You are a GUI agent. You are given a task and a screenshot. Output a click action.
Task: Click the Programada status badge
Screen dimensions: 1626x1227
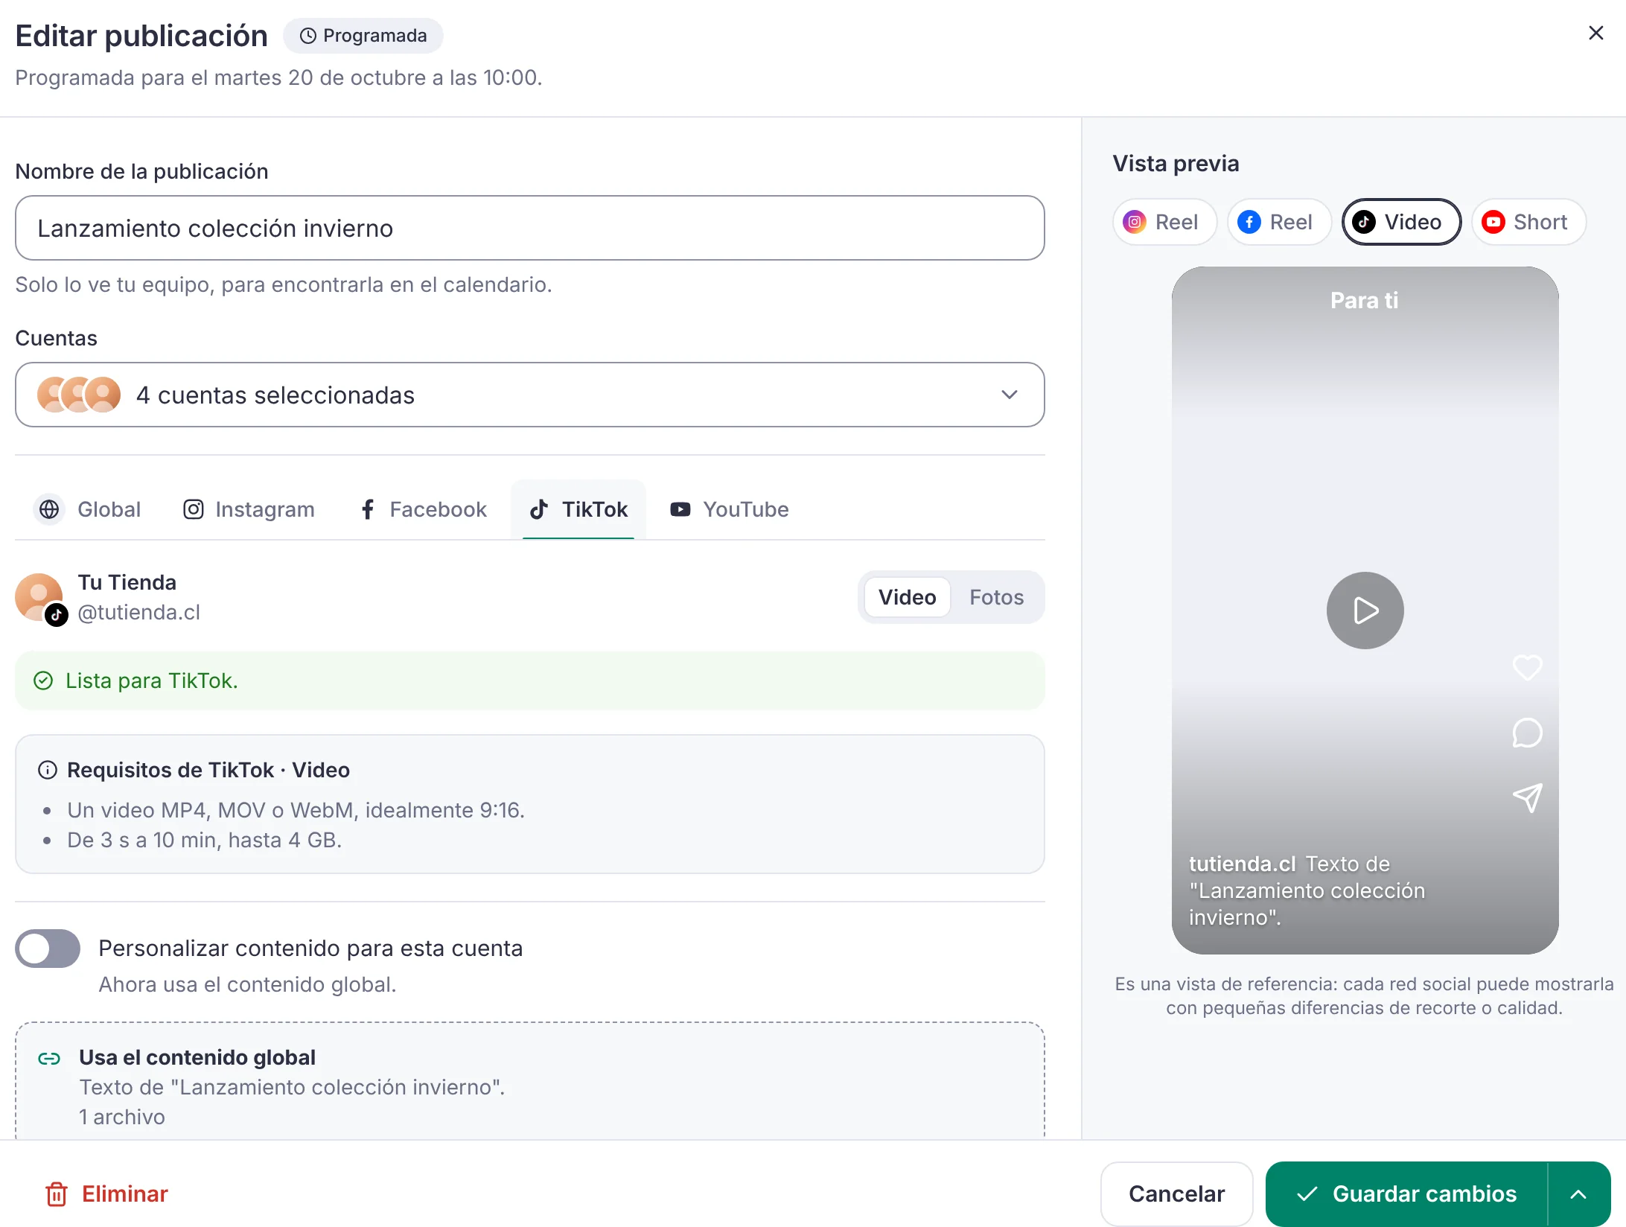click(363, 36)
